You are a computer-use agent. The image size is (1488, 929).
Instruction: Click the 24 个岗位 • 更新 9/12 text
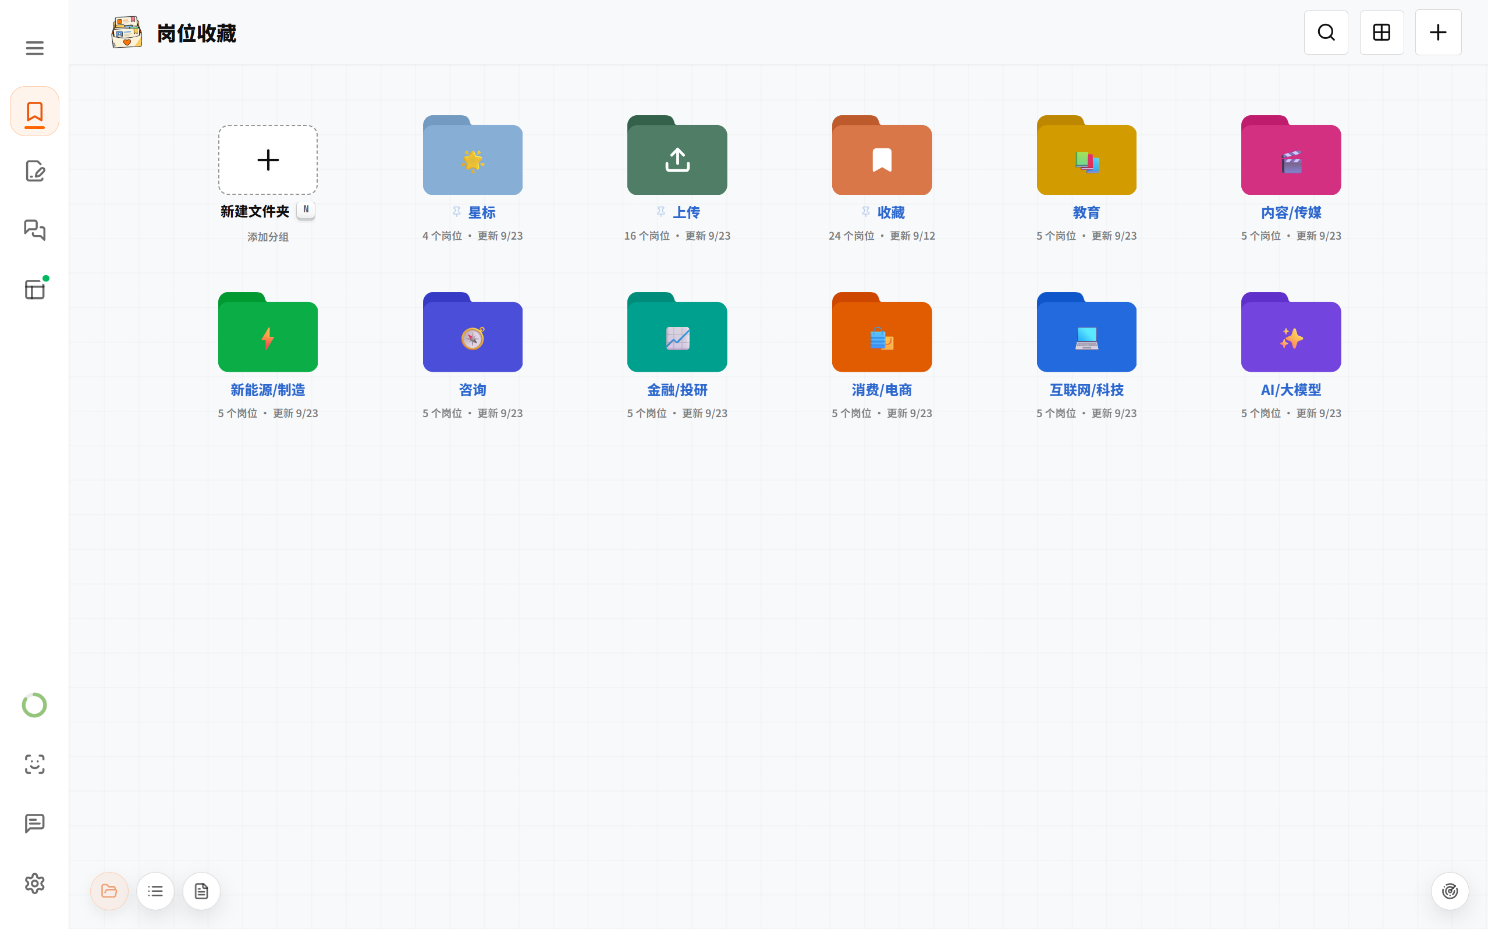pos(882,236)
